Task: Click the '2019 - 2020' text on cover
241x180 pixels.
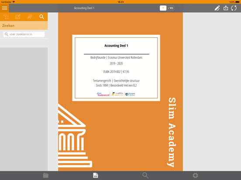Action: 116,63
